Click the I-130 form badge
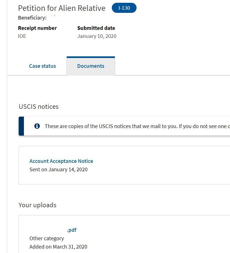 point(124,8)
